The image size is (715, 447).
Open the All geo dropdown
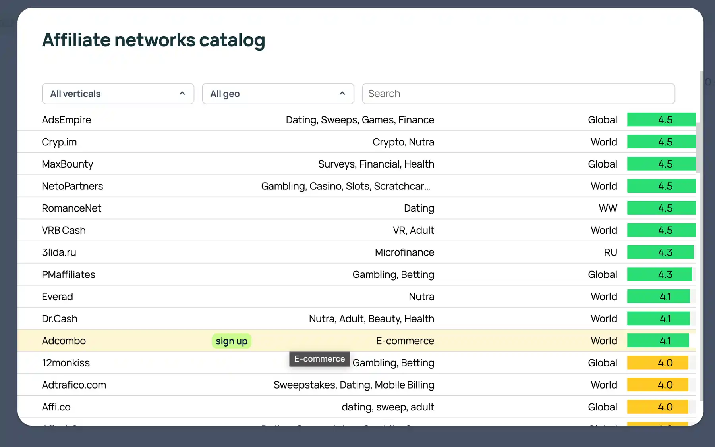pos(278,94)
